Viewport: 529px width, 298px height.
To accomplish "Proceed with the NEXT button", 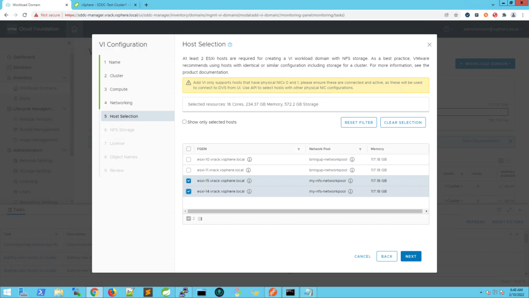I will (x=411, y=257).
